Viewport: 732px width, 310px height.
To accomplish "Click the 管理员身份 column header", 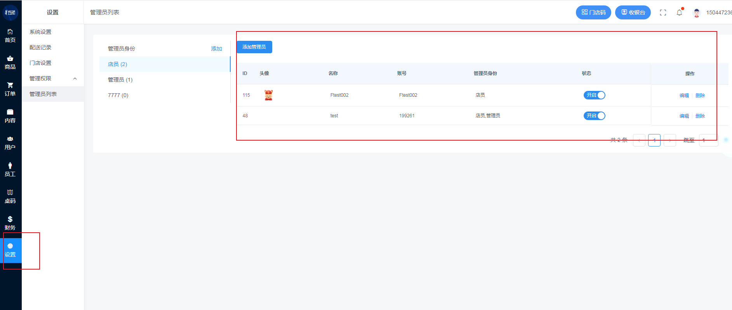I will pos(485,73).
